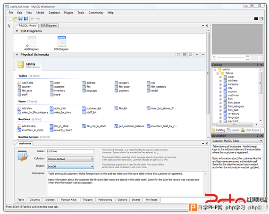Viewport: 269px width, 214px height.
Task: Collapse the Tables folder in Catalog
Action: pos(218,74)
